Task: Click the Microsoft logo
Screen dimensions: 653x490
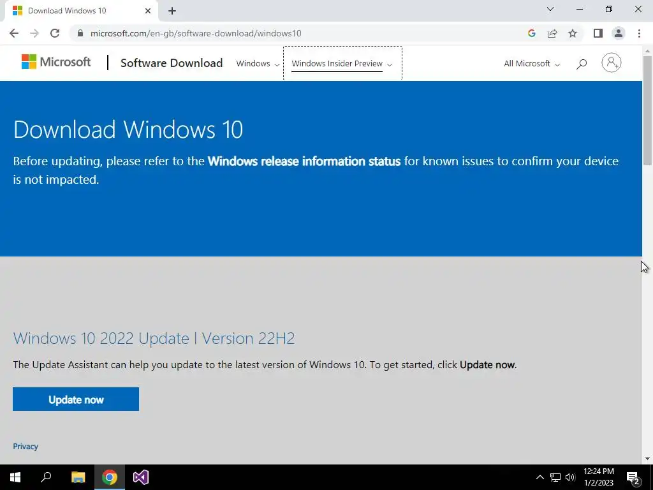Action: pyautogui.click(x=56, y=62)
